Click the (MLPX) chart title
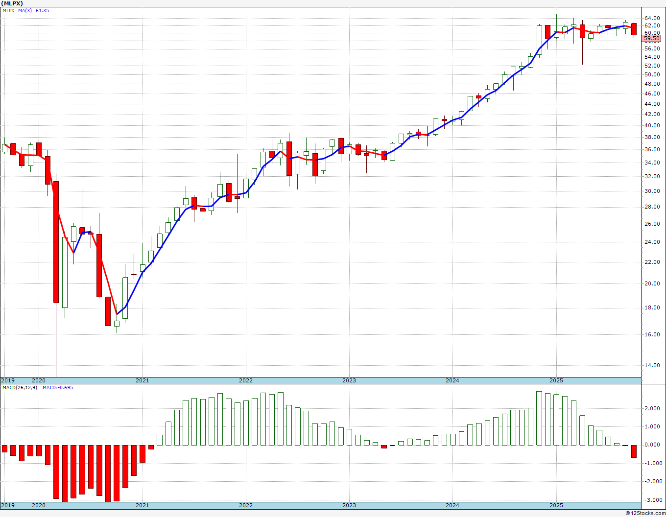Viewport: 666px width, 517px height. [12, 3]
